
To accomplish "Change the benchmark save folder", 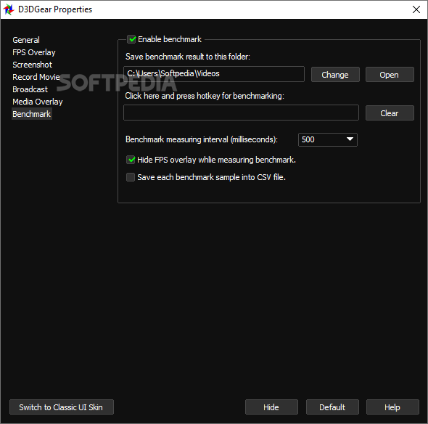I will coord(335,75).
